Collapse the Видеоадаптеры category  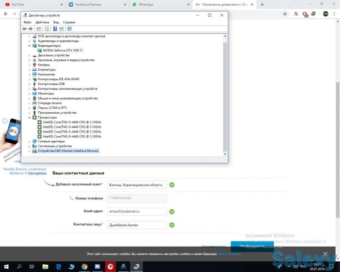(x=29, y=46)
